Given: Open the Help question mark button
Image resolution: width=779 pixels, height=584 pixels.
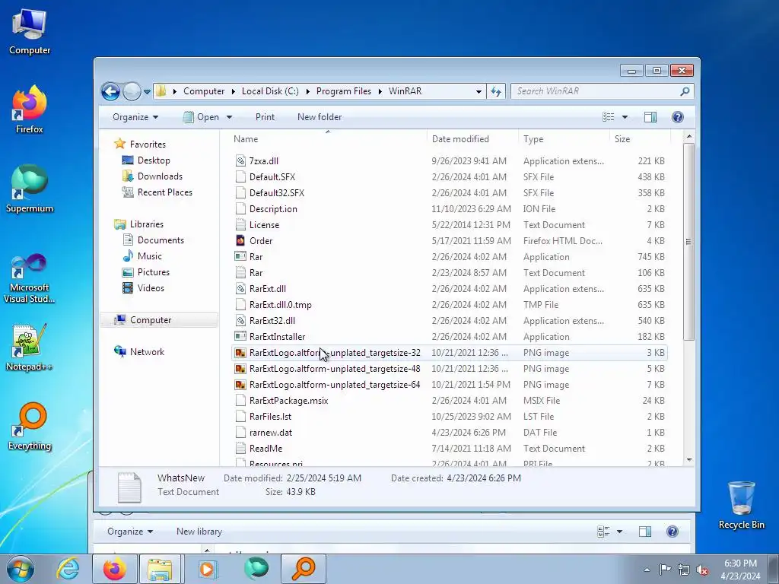Looking at the screenshot, I should (x=677, y=117).
